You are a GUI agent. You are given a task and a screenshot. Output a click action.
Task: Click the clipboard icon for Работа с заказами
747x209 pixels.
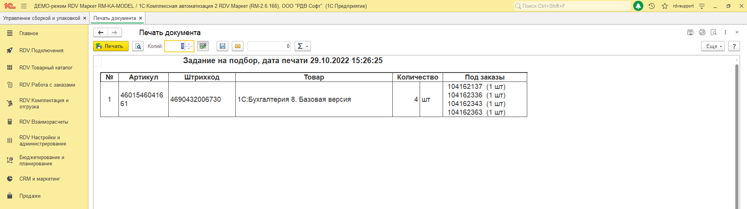pos(10,85)
